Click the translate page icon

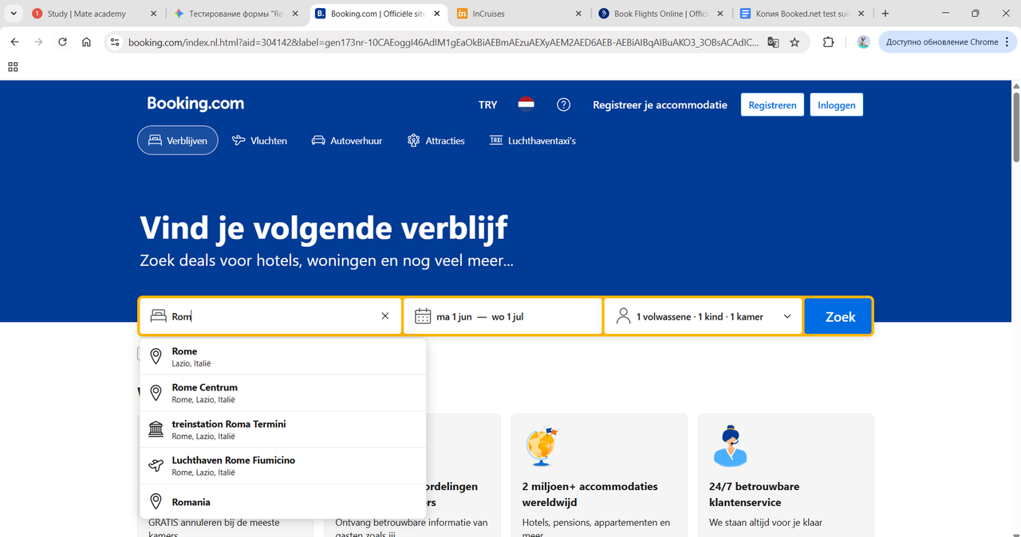(773, 42)
